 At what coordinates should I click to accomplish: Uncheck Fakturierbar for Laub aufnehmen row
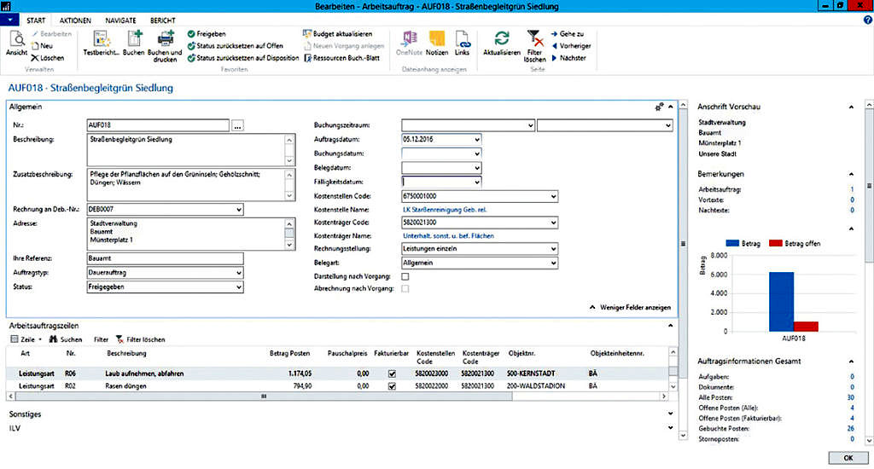pos(392,373)
